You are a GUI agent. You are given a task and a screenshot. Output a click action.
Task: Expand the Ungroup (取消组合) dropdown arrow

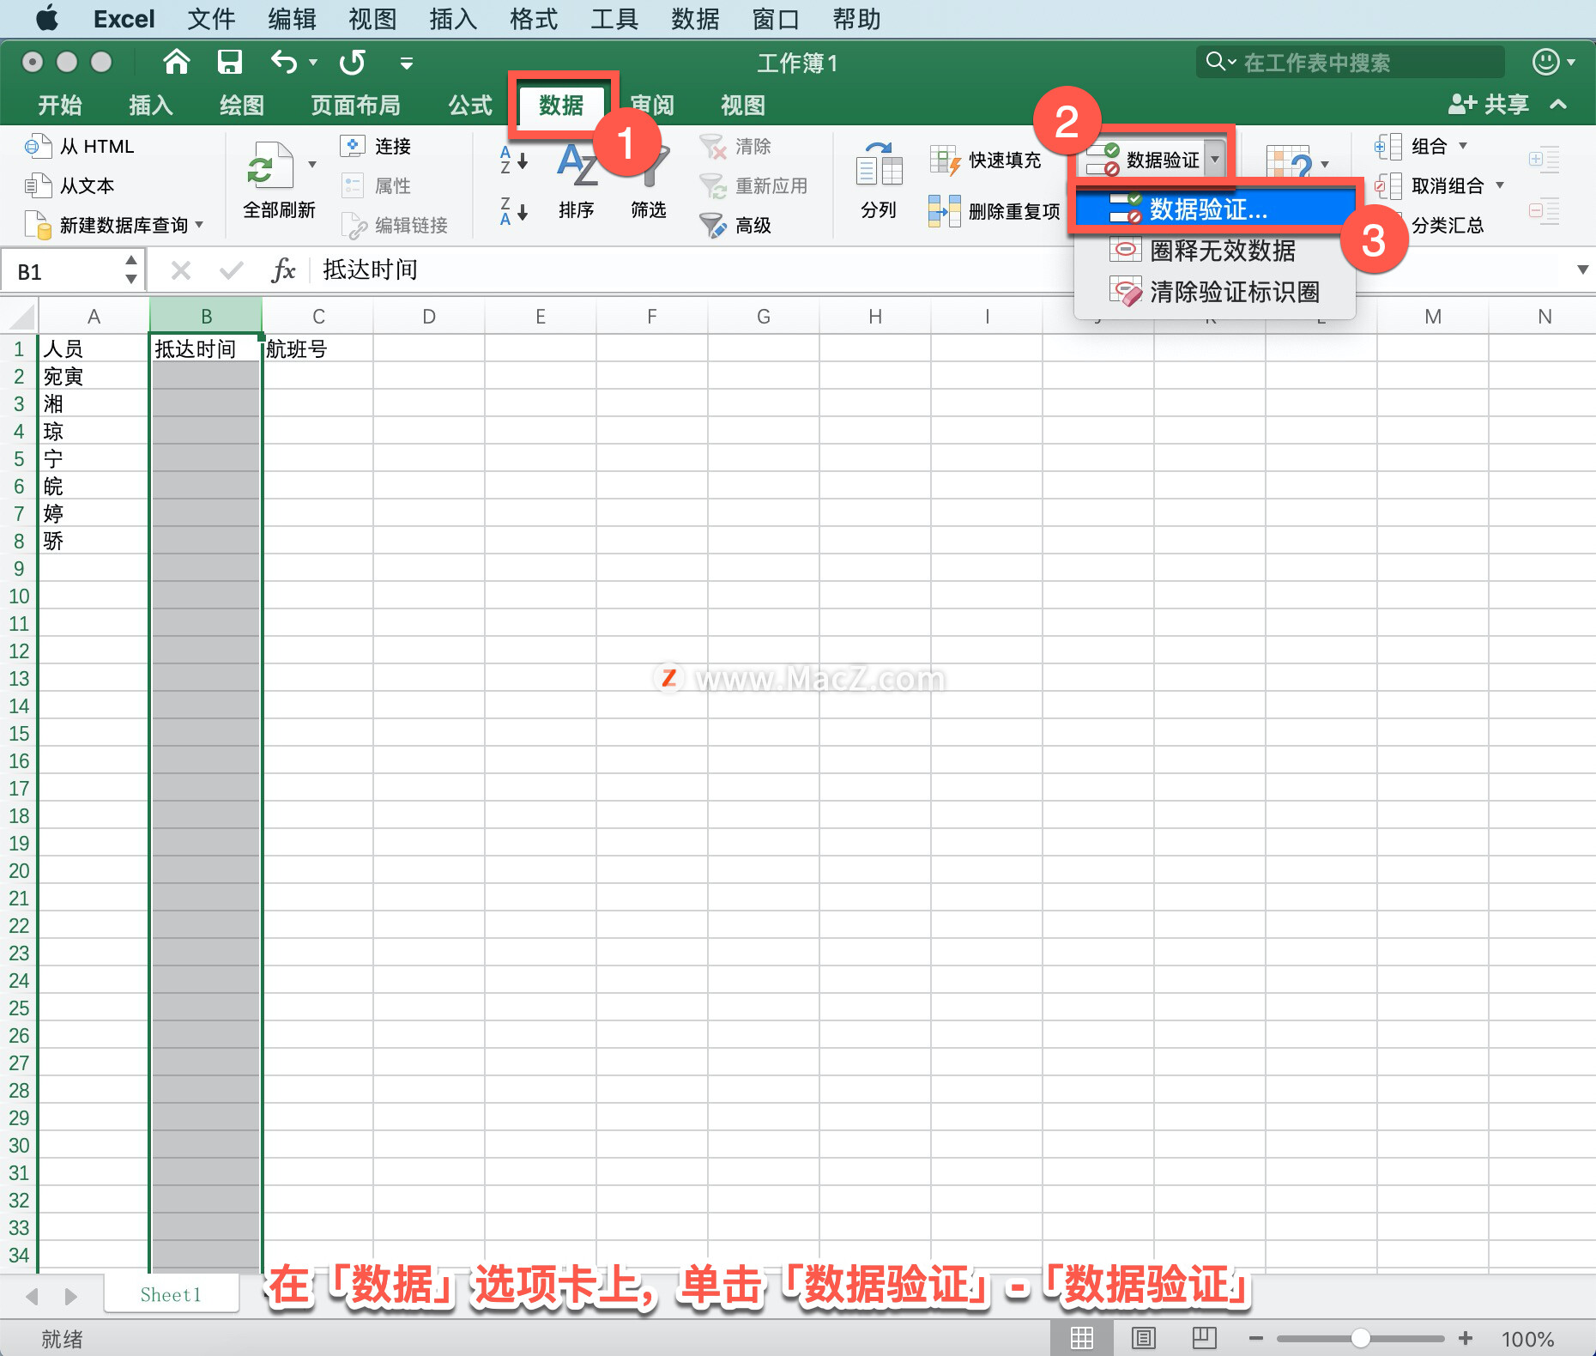[x=1500, y=185]
